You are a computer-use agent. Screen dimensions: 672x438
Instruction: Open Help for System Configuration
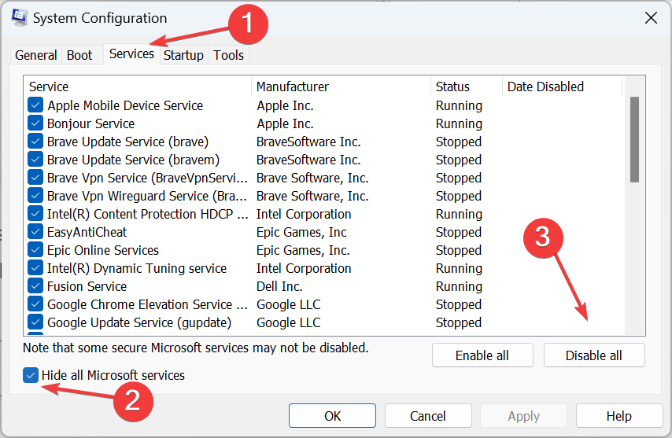pyautogui.click(x=618, y=416)
